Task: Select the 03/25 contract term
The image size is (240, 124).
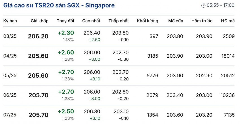Action: pos(10,36)
